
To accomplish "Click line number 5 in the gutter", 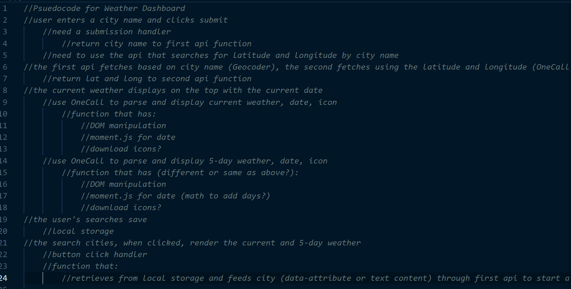I will (x=5, y=55).
